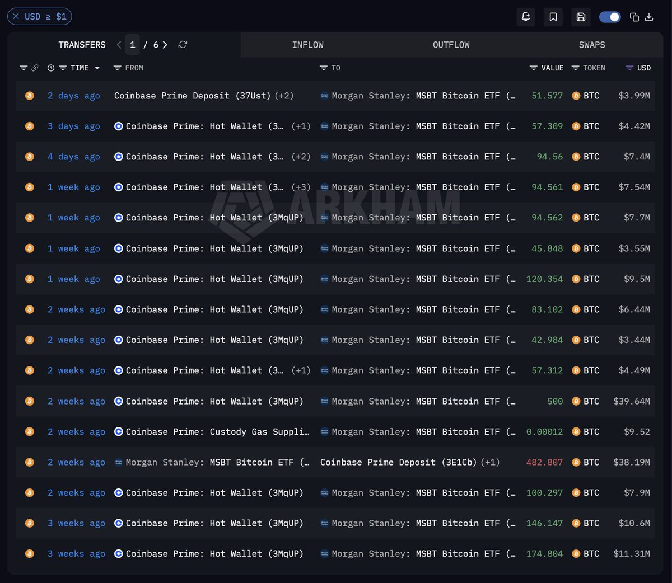The image size is (672, 583).
Task: Open the "3 days ago" transaction link
Action: click(74, 126)
